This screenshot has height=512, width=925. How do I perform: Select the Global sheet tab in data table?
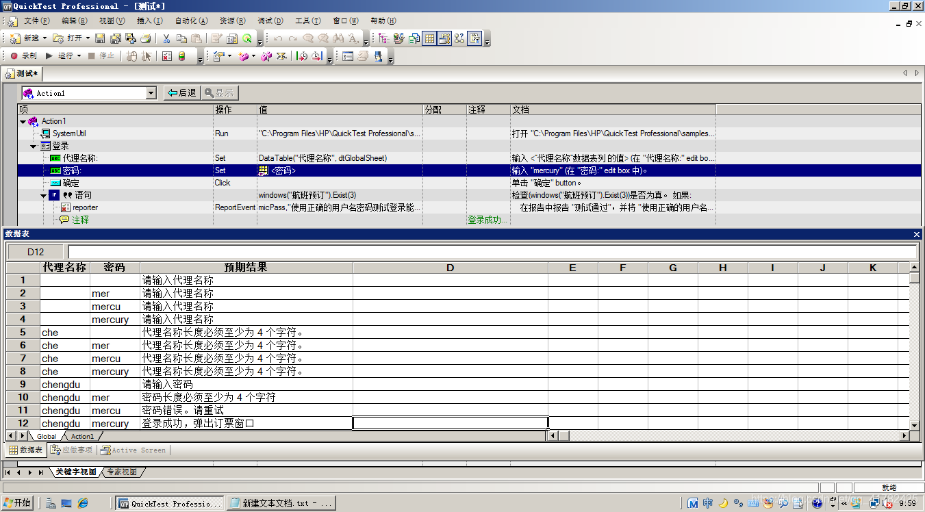(x=47, y=436)
